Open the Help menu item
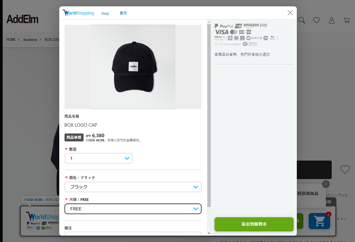 105,13
